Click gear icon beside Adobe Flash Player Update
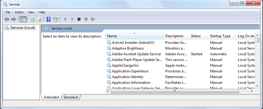263x109 pixels. [x=109, y=59]
